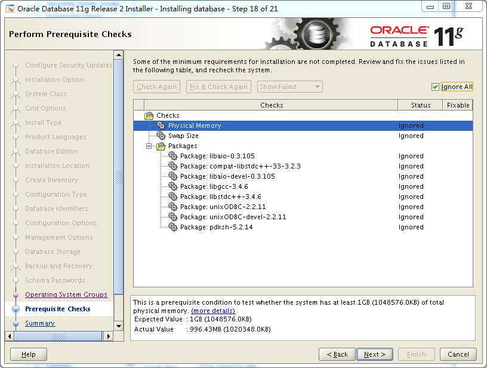
Task: Click Database Storage step in sidebar
Action: 53,252
